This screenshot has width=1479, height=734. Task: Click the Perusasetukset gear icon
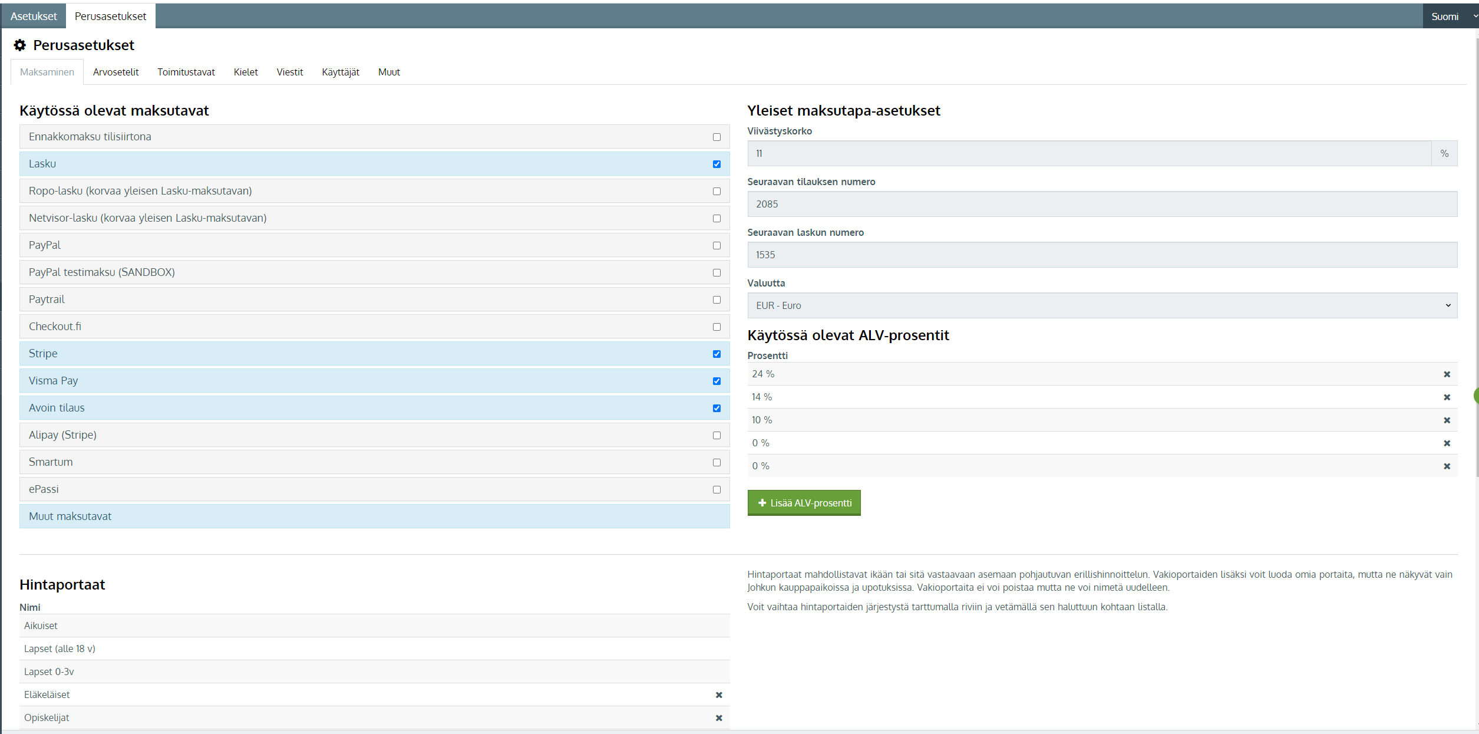[20, 45]
